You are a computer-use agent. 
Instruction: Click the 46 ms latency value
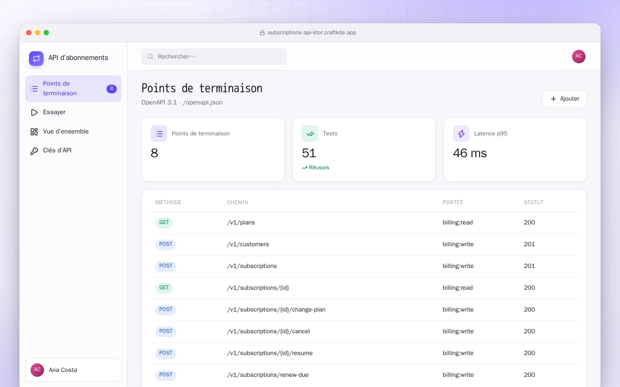470,153
